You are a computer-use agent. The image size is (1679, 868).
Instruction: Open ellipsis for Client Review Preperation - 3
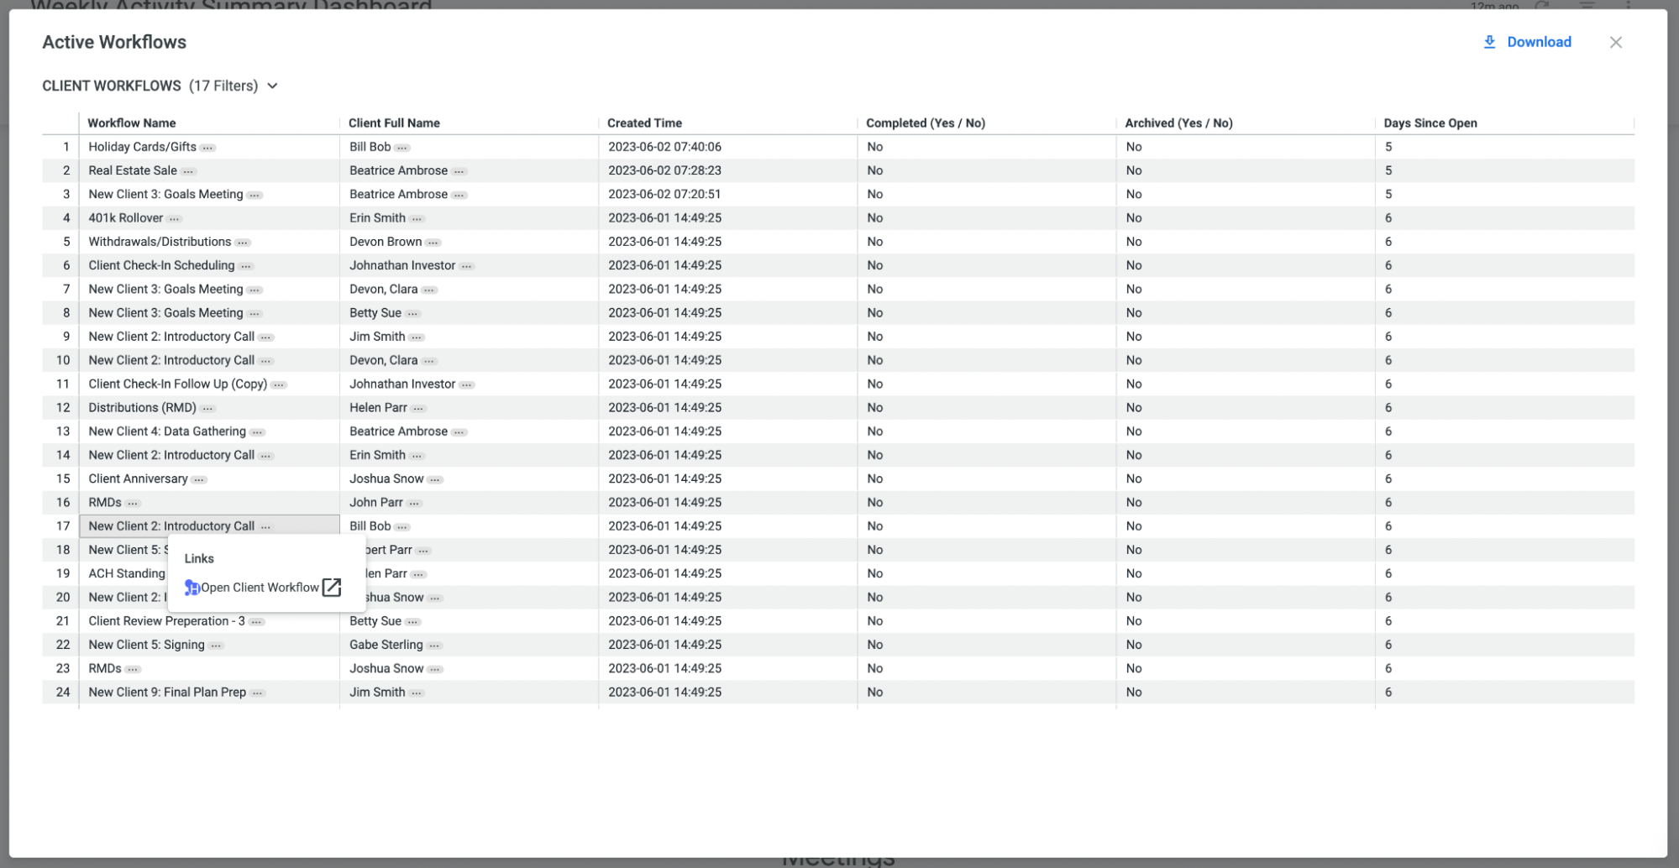pos(256,622)
